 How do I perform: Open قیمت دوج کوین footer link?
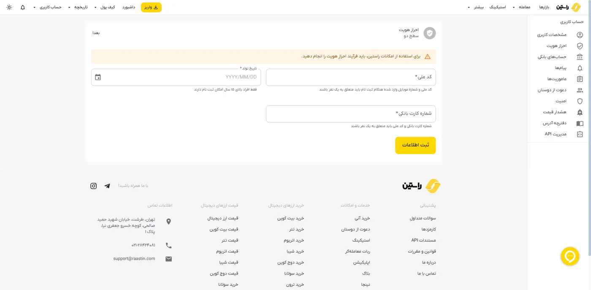pos(224,273)
